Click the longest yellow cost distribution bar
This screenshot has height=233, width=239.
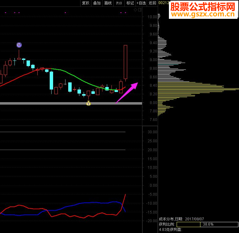(x=198, y=89)
